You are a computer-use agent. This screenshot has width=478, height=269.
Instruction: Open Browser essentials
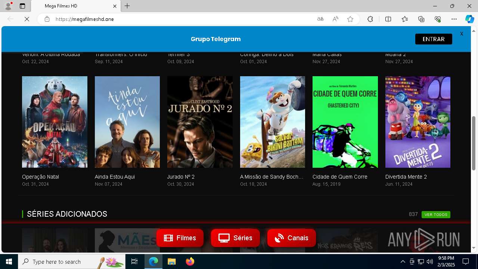(x=438, y=19)
